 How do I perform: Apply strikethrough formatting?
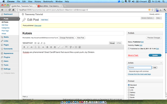click(31, 47)
